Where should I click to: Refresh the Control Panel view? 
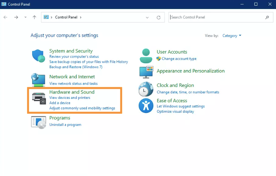point(159,18)
